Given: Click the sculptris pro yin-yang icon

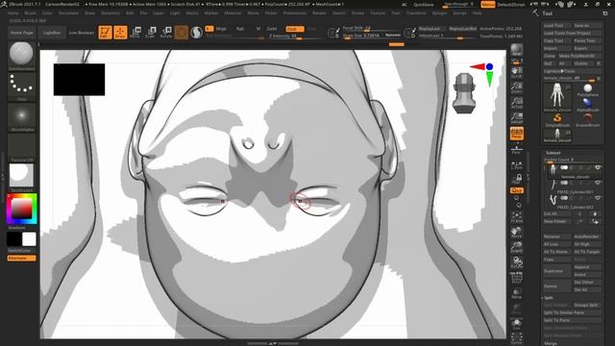Looking at the screenshot, I should 196,32.
